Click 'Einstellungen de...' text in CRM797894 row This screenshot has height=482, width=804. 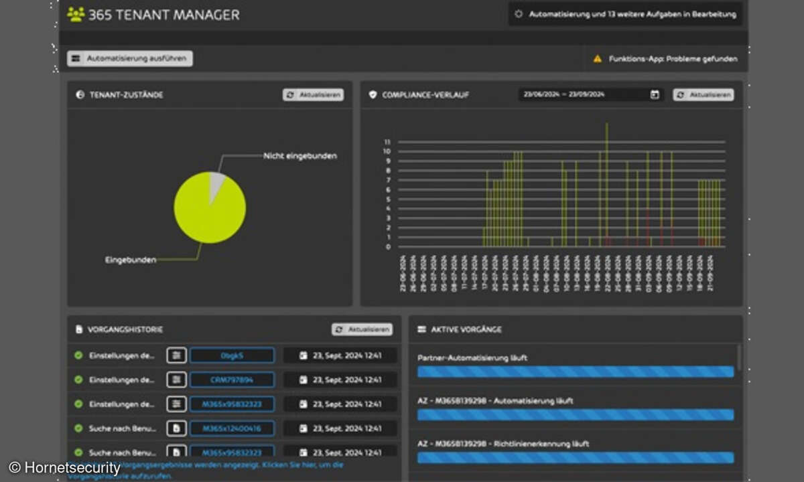(x=123, y=380)
